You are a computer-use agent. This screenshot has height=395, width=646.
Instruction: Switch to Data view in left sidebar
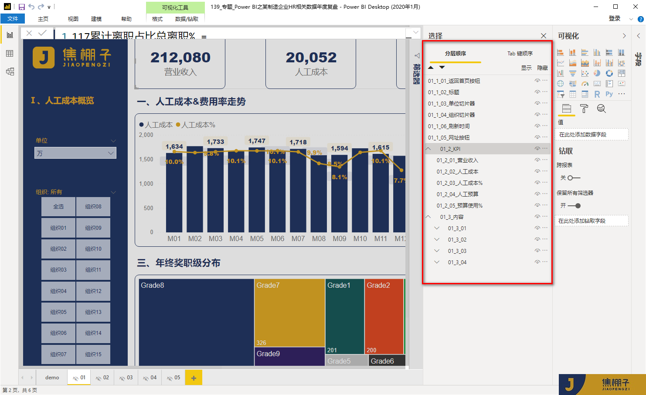point(10,54)
